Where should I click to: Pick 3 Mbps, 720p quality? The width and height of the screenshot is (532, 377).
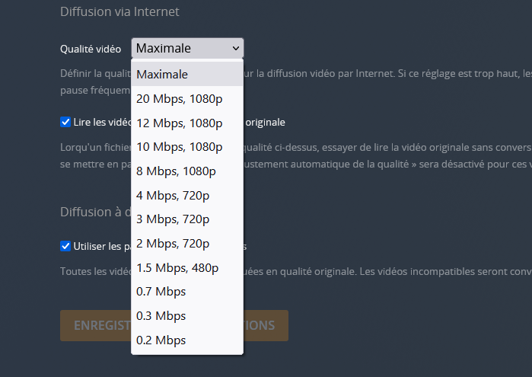point(187,219)
